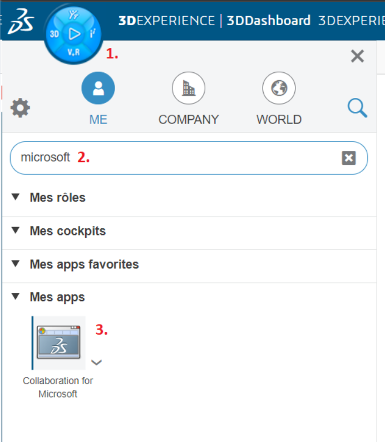Image resolution: width=385 pixels, height=442 pixels.
Task: Click the magnifying glass search icon
Action: (357, 107)
